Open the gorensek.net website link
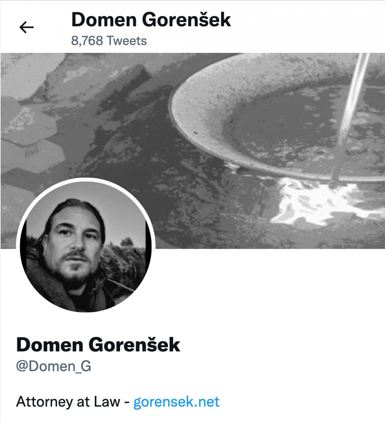Viewport: 385px width, 423px height. pos(176,401)
